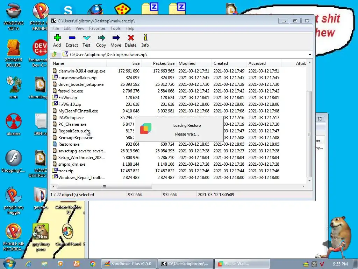Select savsetupg_savsite file row
The image size is (358, 269).
(x=79, y=151)
